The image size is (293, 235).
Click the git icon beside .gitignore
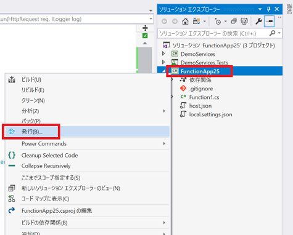pos(183,89)
